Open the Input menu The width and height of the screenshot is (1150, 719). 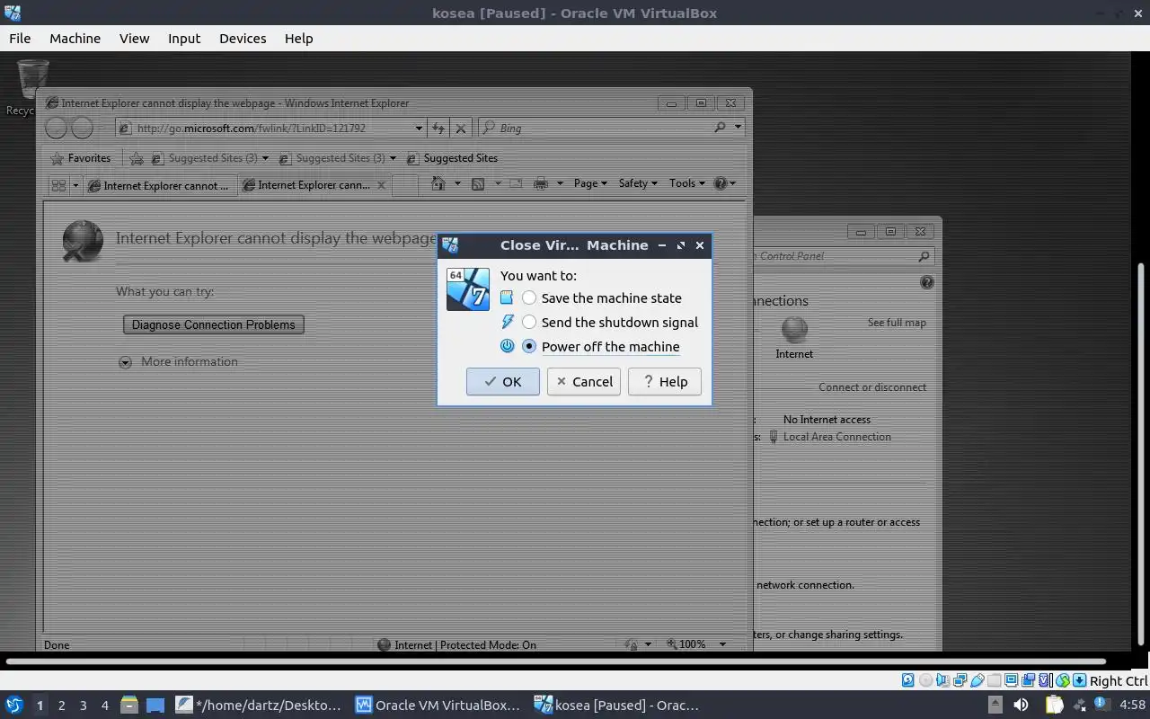point(184,39)
